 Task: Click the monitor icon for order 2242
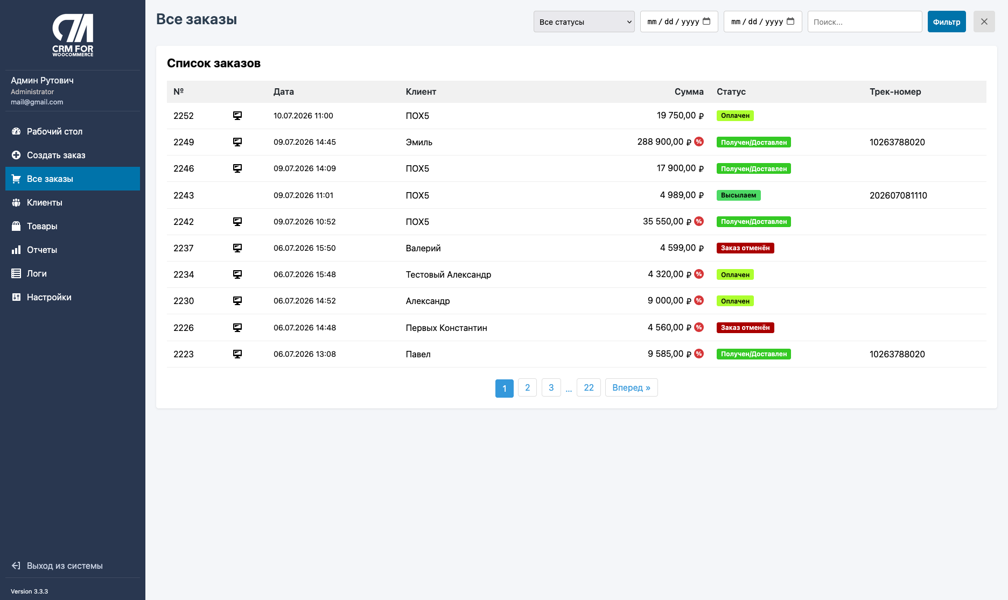click(237, 222)
